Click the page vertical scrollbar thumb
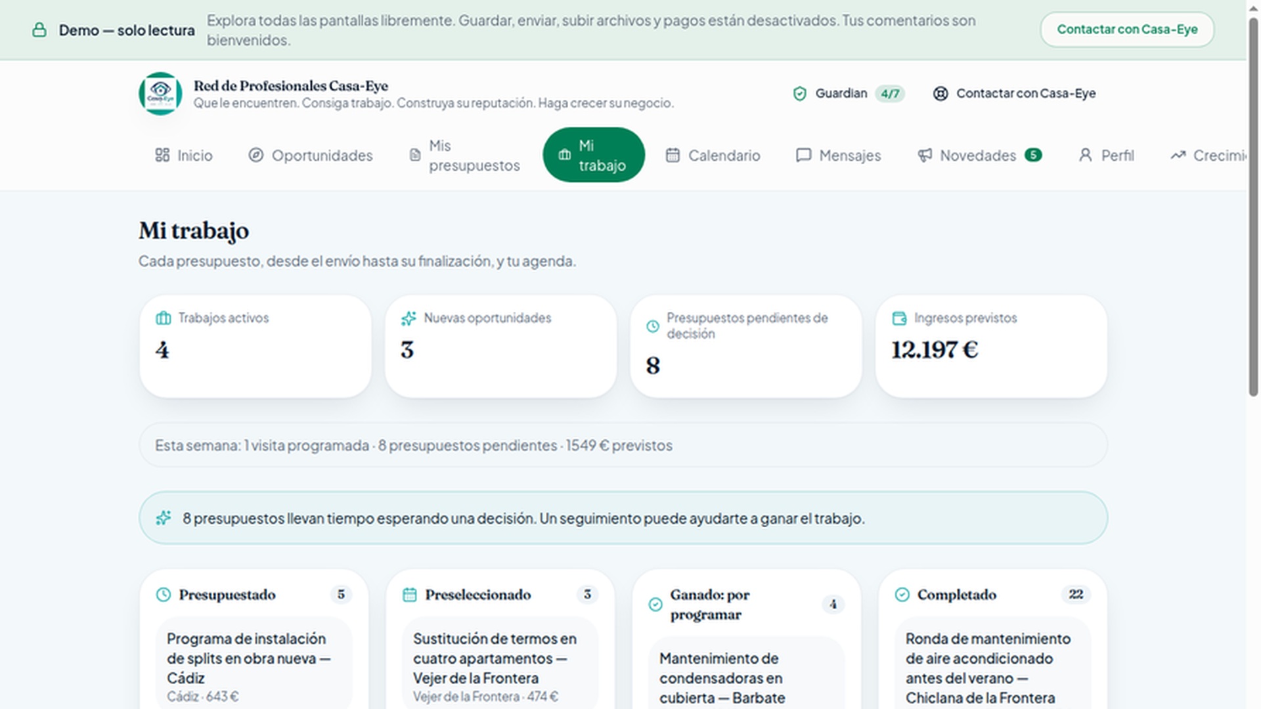Viewport: 1261px width, 709px height. [x=1254, y=207]
